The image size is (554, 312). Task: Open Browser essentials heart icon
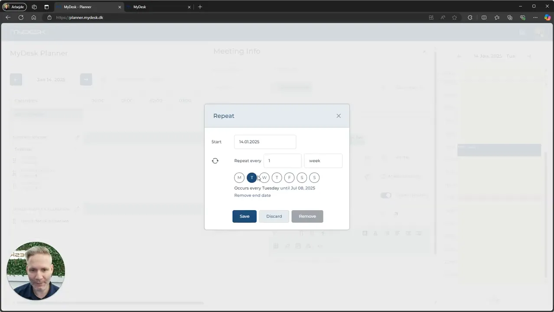tap(523, 17)
